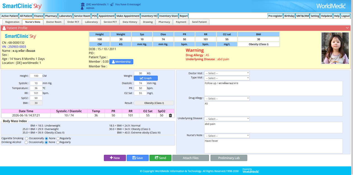Open the Payment tab
This screenshot has height=175, width=353.
pyautogui.click(x=181, y=22)
